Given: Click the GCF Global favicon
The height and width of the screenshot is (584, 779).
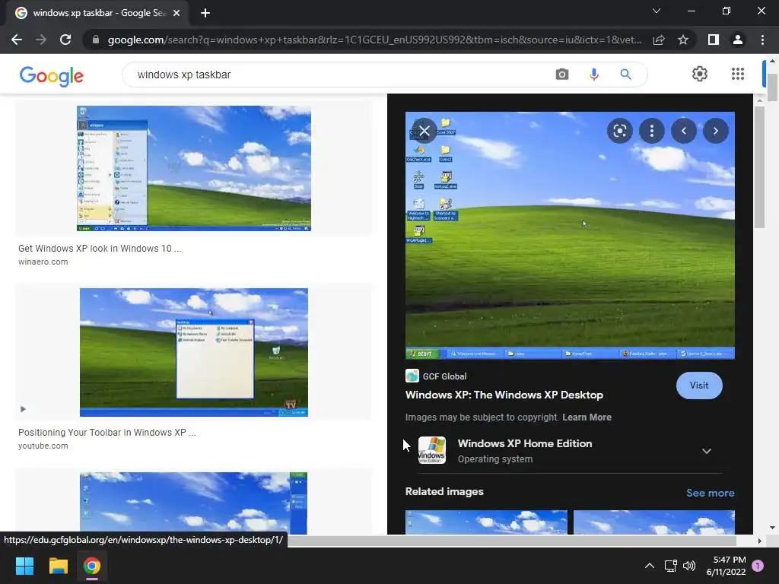Looking at the screenshot, I should point(412,376).
